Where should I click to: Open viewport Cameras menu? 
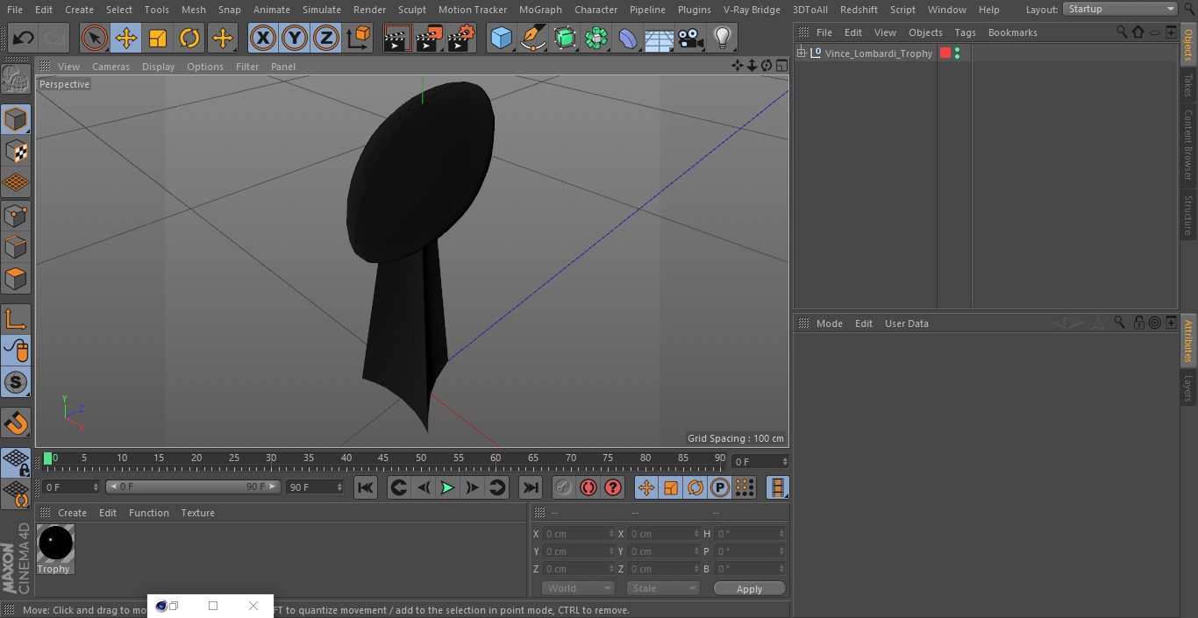point(111,67)
